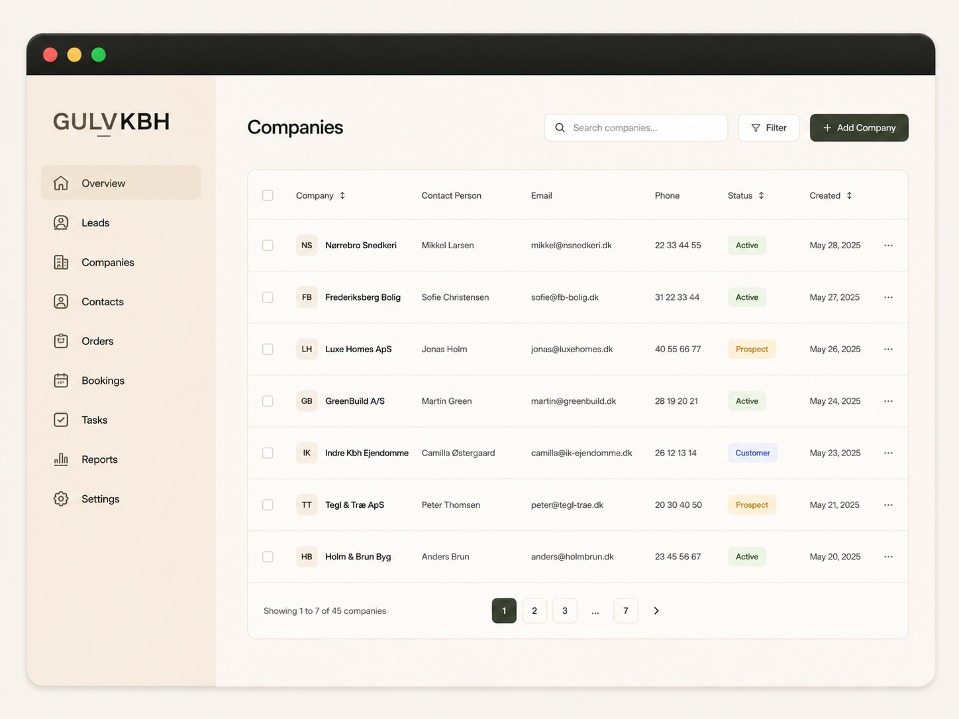Toggle the select-all header checkbox
The image size is (959, 719).
[268, 195]
